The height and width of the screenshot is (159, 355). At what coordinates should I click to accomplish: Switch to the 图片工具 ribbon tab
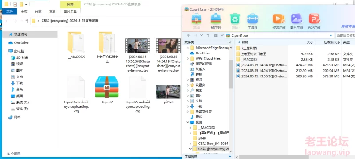click(x=70, y=11)
